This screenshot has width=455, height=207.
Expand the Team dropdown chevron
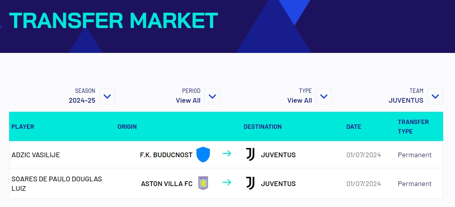coord(435,96)
